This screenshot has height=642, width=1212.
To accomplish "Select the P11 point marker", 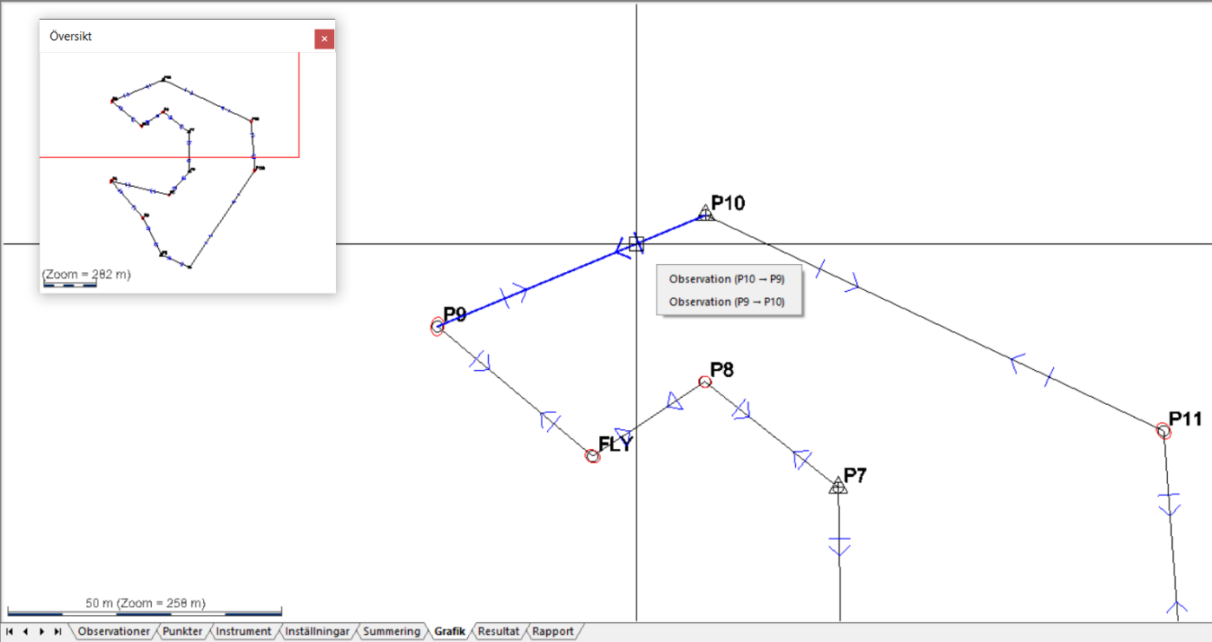I will 1163,432.
